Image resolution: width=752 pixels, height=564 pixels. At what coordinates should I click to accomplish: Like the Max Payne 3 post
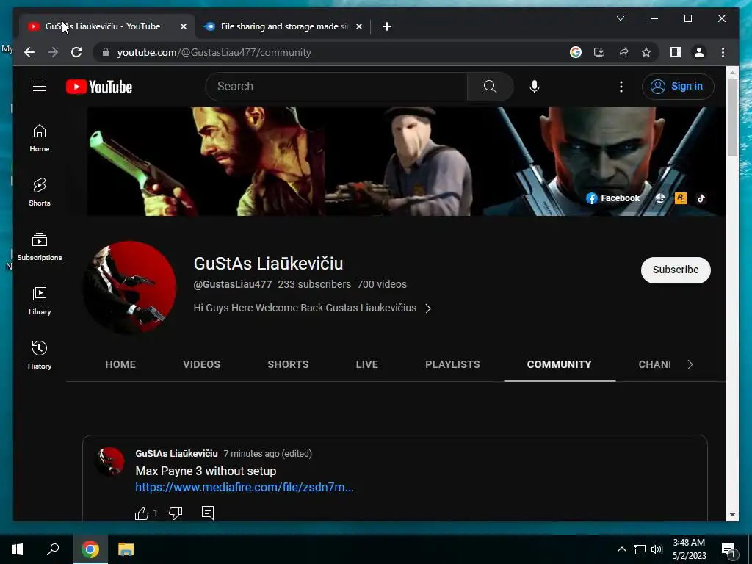[142, 513]
